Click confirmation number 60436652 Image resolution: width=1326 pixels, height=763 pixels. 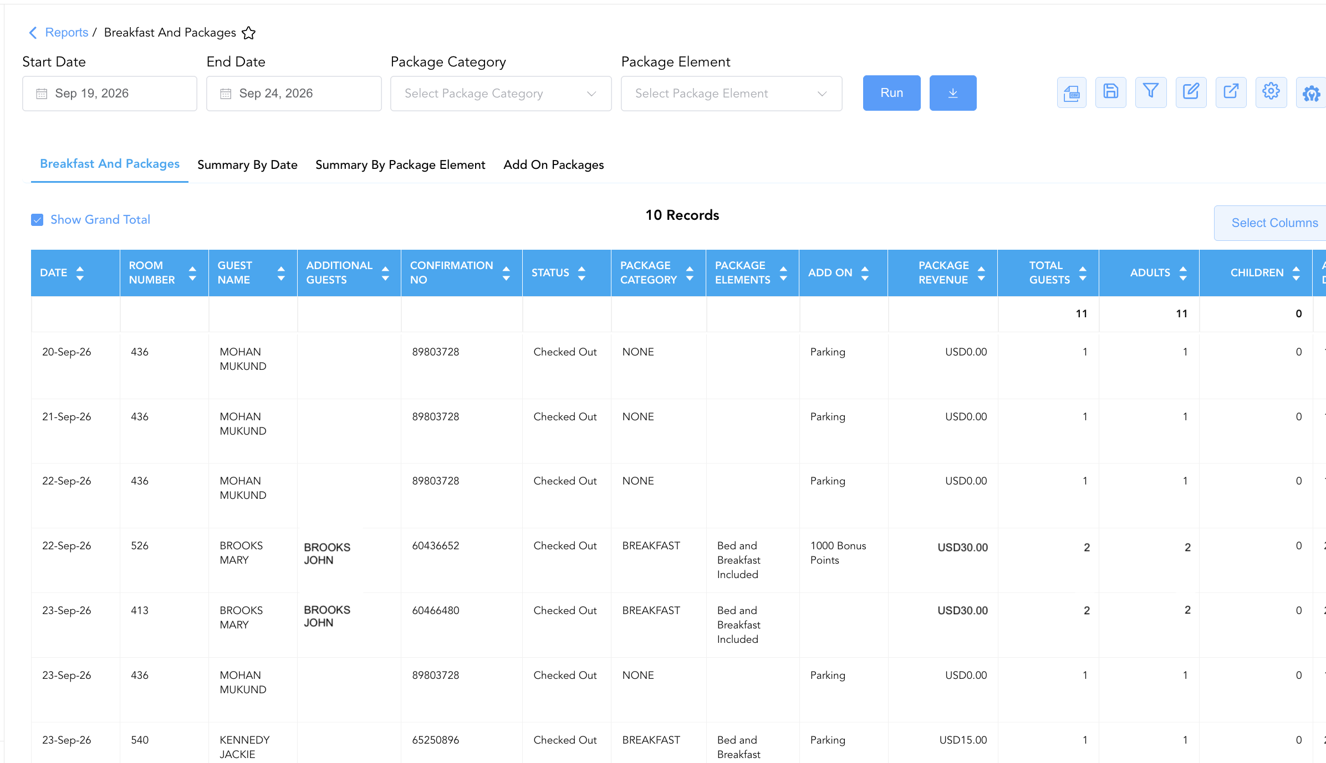[436, 546]
